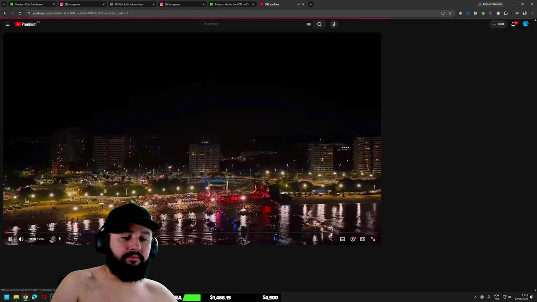Show hidden system tray icons

[475, 297]
